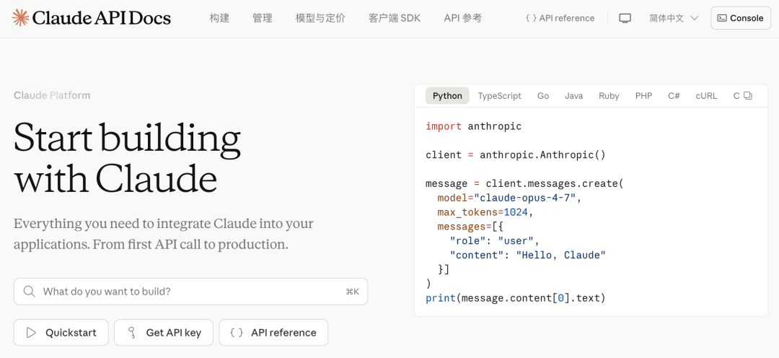
Task: Open the Console button
Action: pyautogui.click(x=741, y=18)
